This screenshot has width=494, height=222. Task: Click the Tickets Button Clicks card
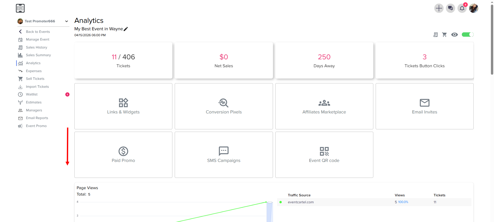(x=425, y=61)
